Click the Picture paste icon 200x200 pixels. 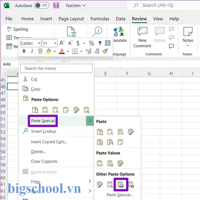pos(121,185)
